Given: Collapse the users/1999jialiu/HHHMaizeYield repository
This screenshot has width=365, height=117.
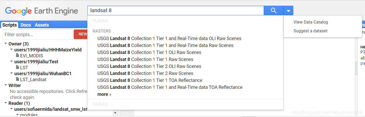Looking at the screenshot, I should tap(11, 50).
